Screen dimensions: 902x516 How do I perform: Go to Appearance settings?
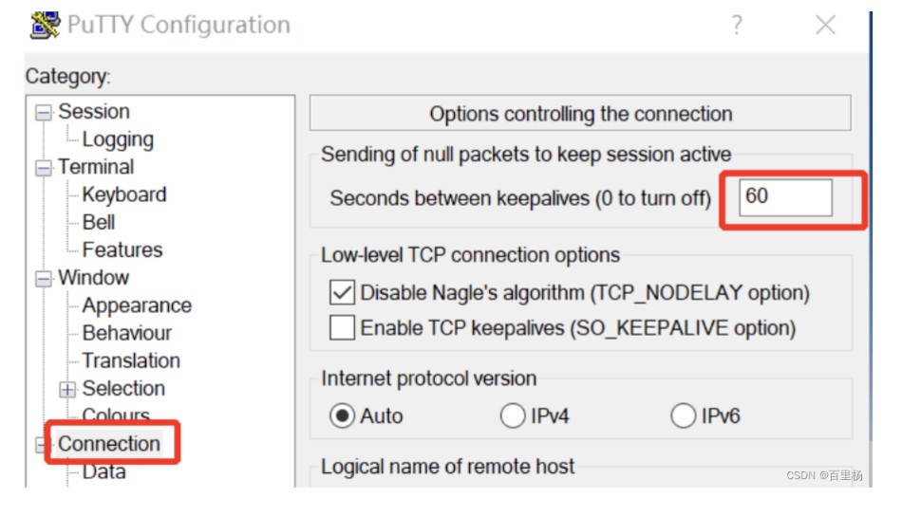137,305
